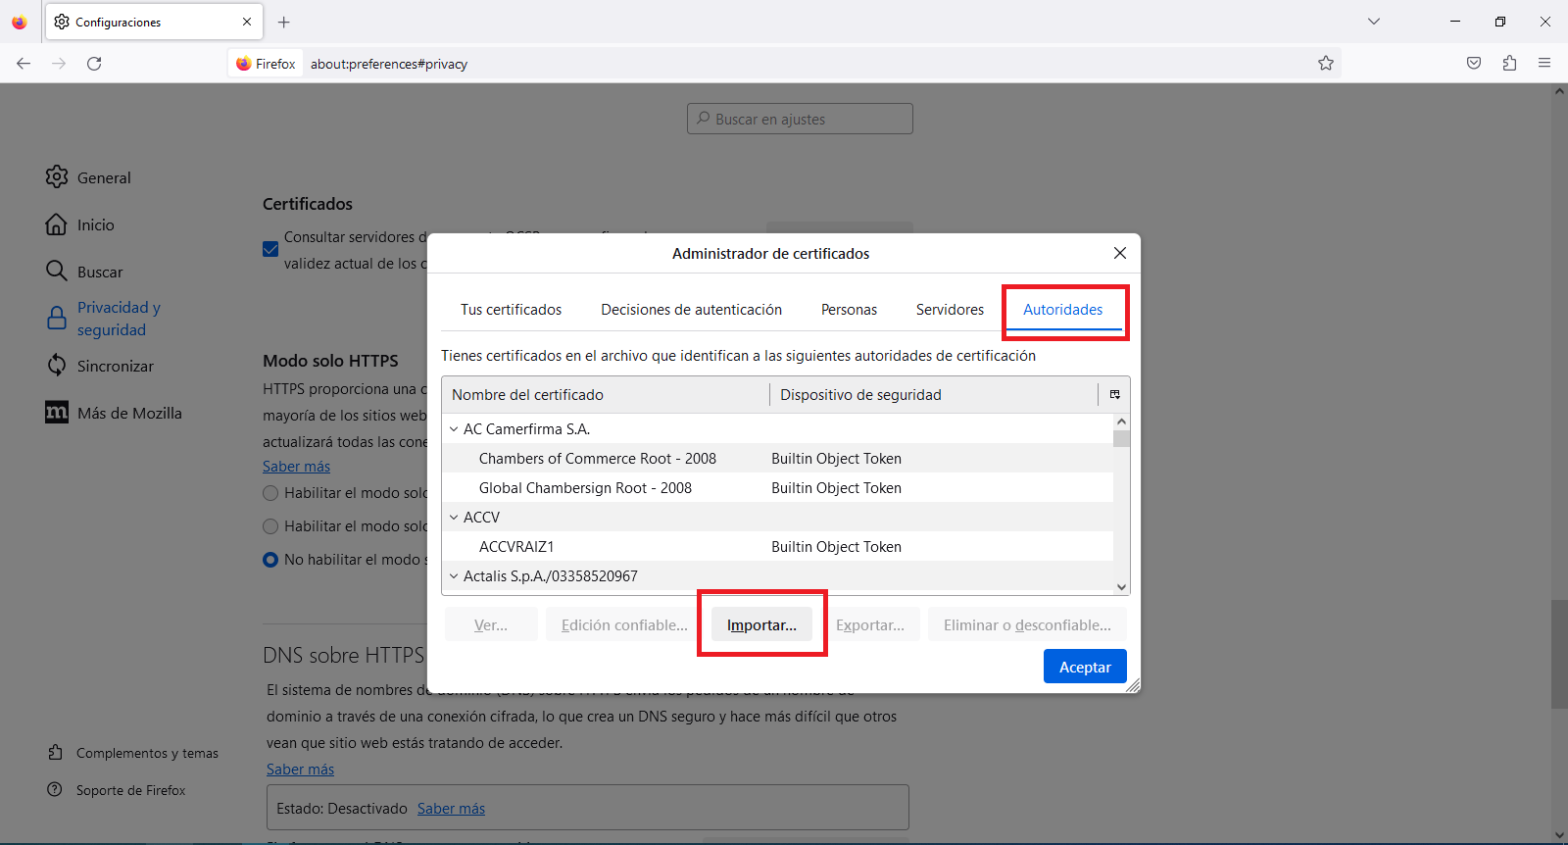Show the list all tabs chevron
Screen dimensions: 1568x845
1374,22
